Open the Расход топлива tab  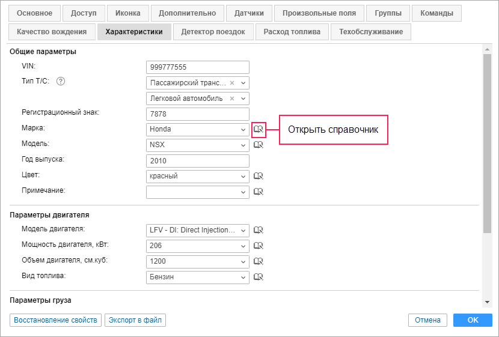292,32
